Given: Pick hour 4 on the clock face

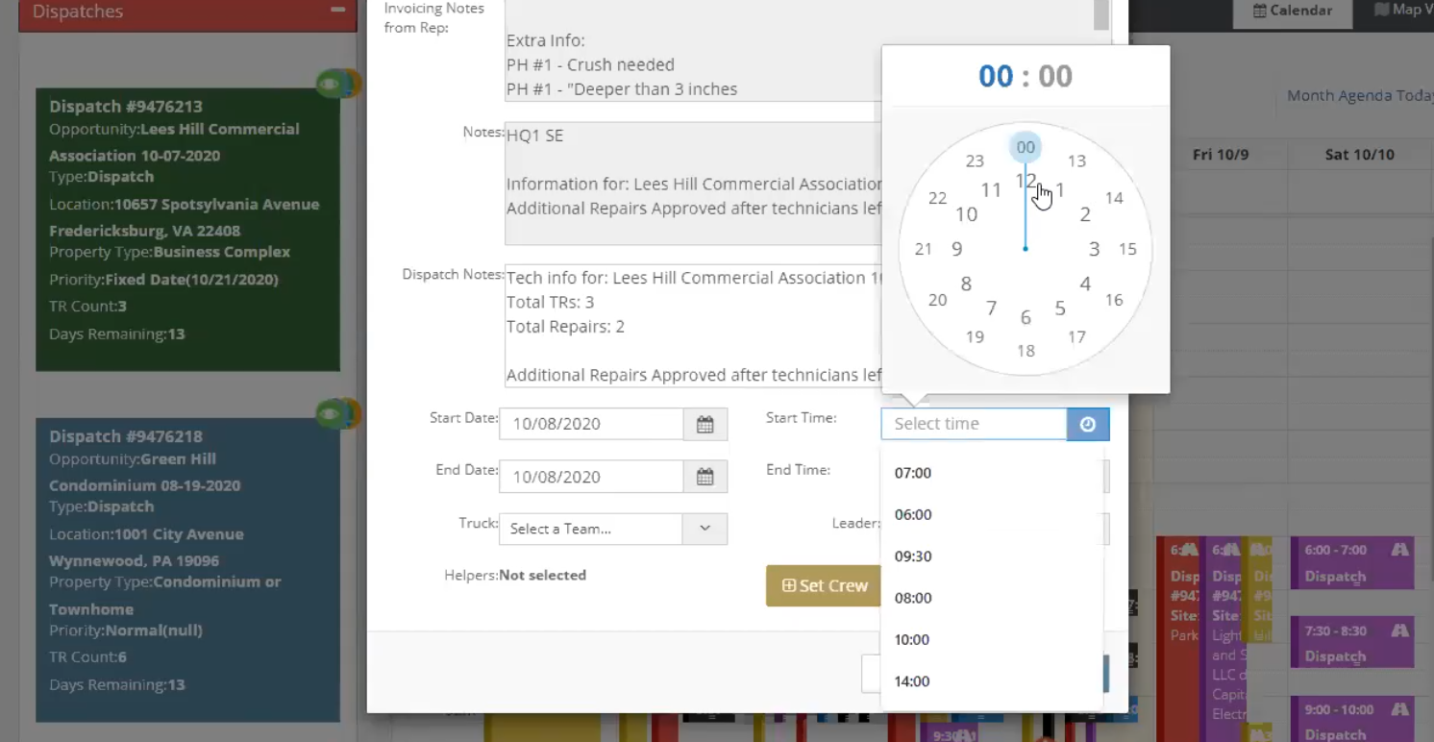Looking at the screenshot, I should (1085, 284).
